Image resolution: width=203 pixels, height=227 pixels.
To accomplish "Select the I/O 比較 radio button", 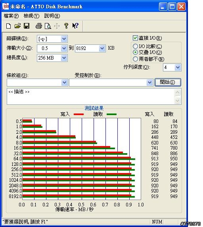I will (135, 46).
